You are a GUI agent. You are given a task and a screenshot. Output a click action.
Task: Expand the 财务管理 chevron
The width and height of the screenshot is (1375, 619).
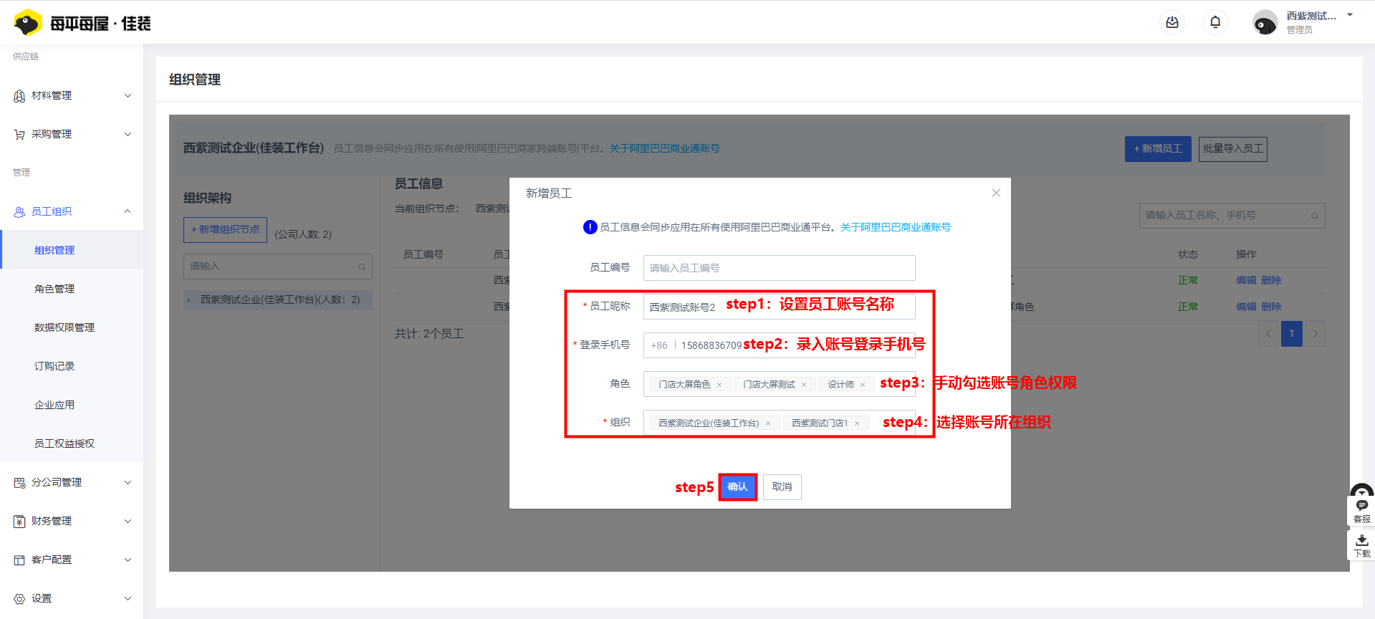128,522
